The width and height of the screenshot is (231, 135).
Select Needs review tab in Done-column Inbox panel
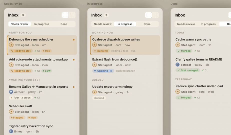[186, 24]
